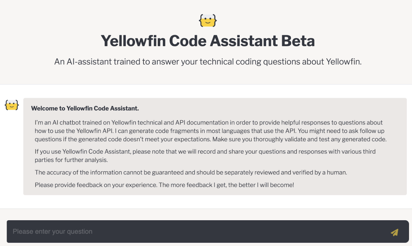Click the placeholder text saying Please enter your question
Viewport: 412px width, 246px height.
click(52, 231)
